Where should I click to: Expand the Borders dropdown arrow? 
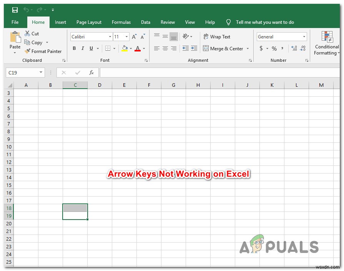114,48
